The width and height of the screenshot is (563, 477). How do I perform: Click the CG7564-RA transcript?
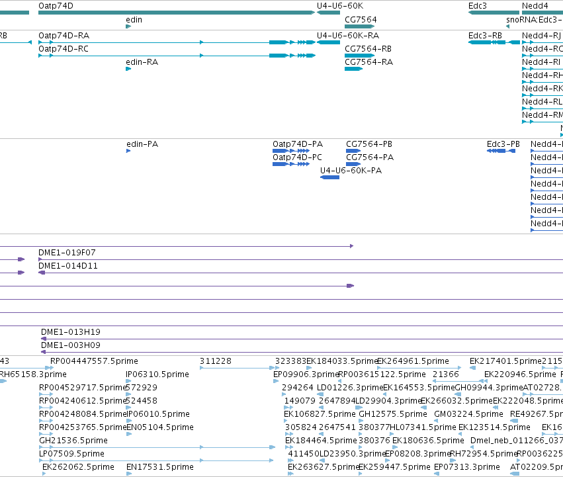(354, 69)
